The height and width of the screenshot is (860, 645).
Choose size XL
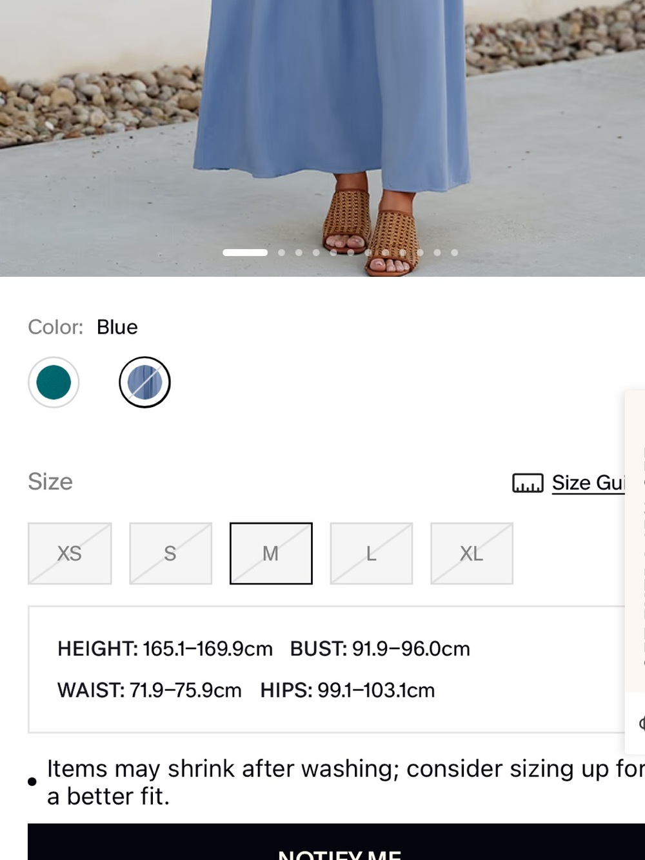[471, 554]
